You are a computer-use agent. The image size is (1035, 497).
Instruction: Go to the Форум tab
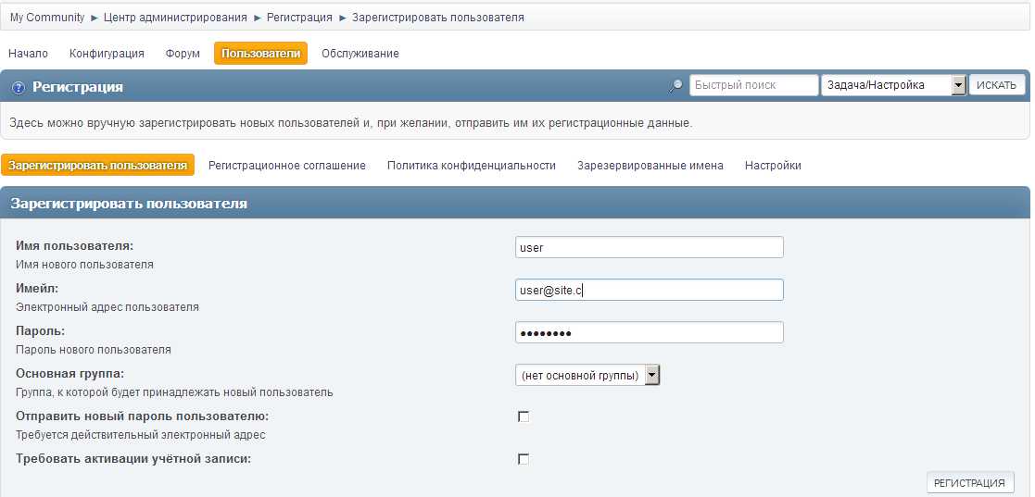[183, 54]
